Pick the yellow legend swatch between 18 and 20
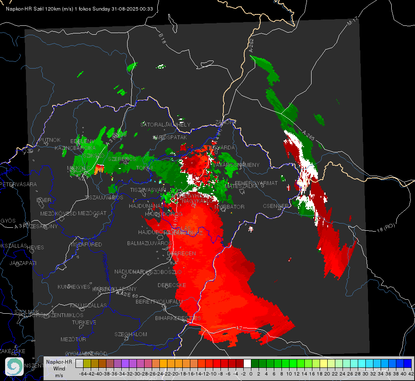 (324, 363)
